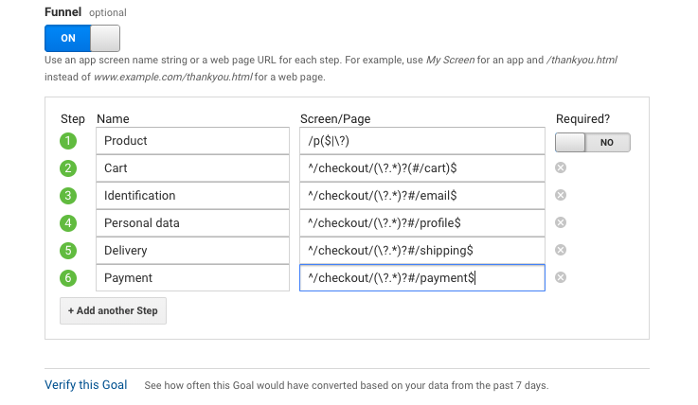The width and height of the screenshot is (698, 405).
Task: Remove the Cart step with its X icon
Action: pos(560,168)
